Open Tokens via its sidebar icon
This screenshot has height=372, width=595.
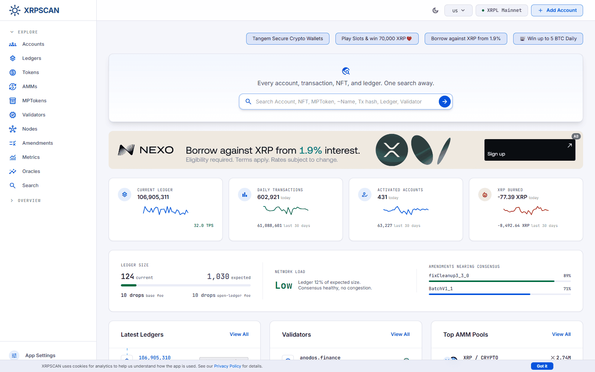[x=13, y=73]
